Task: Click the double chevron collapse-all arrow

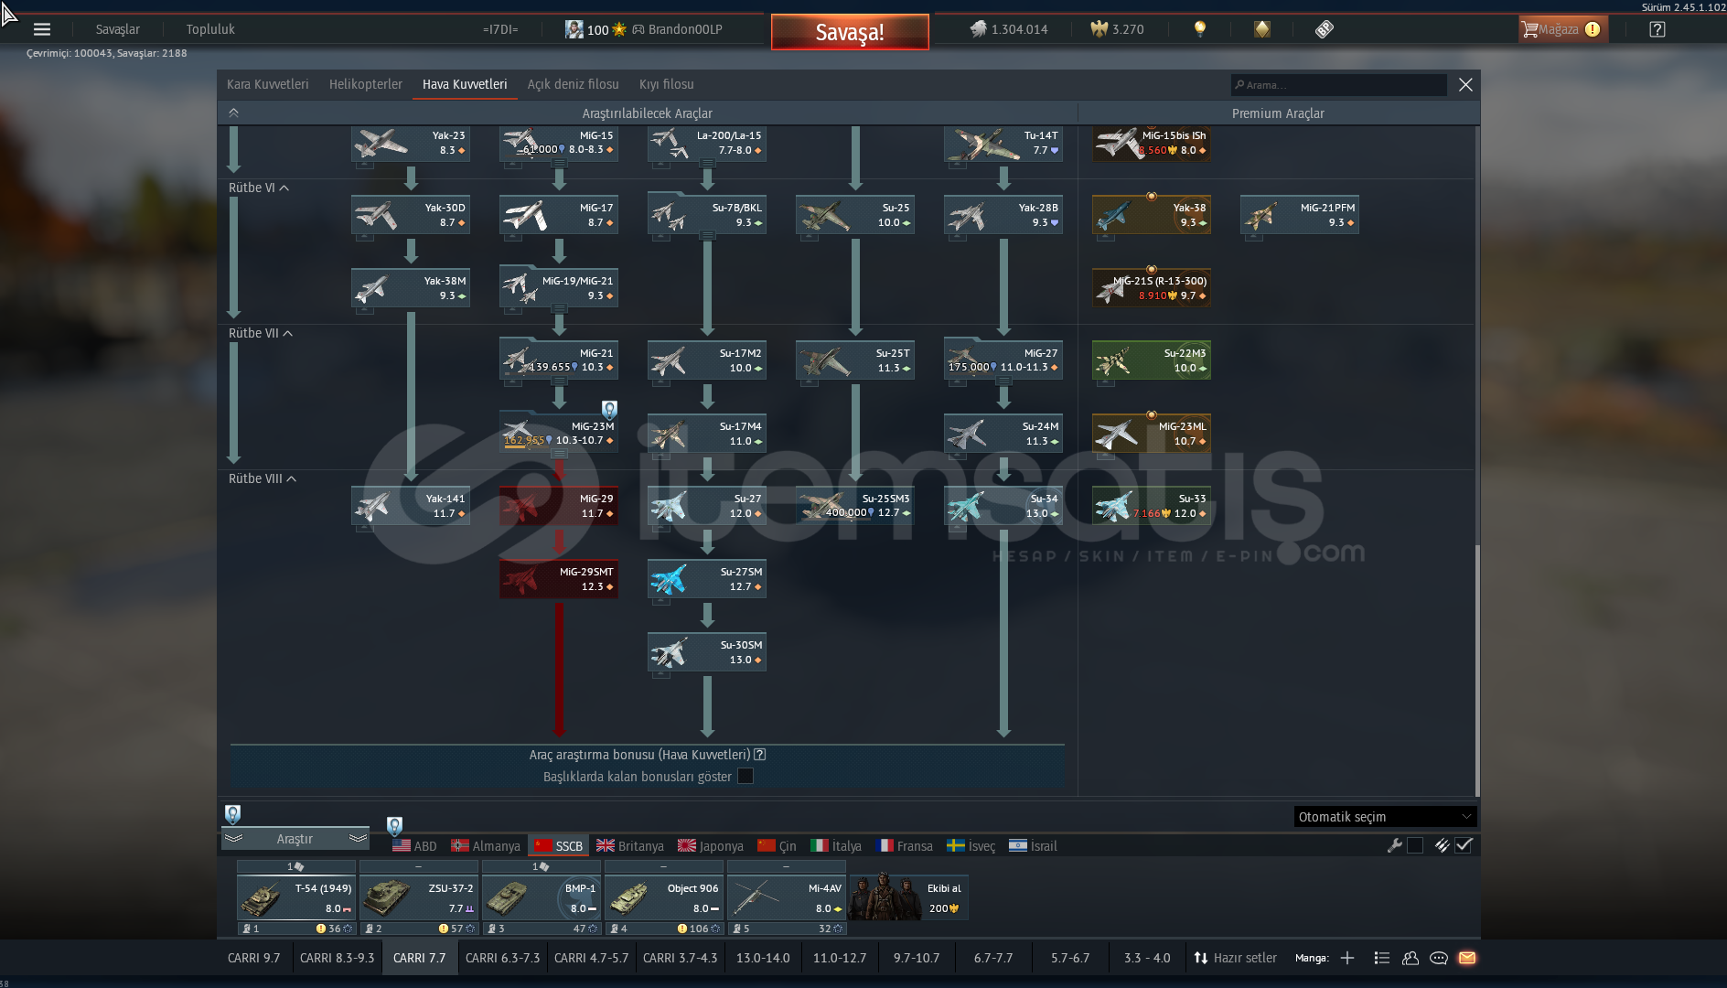Action: click(x=233, y=113)
